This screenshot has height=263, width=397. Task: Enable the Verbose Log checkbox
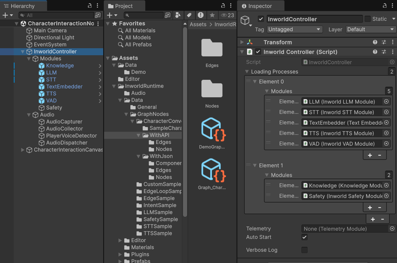tap(304, 250)
